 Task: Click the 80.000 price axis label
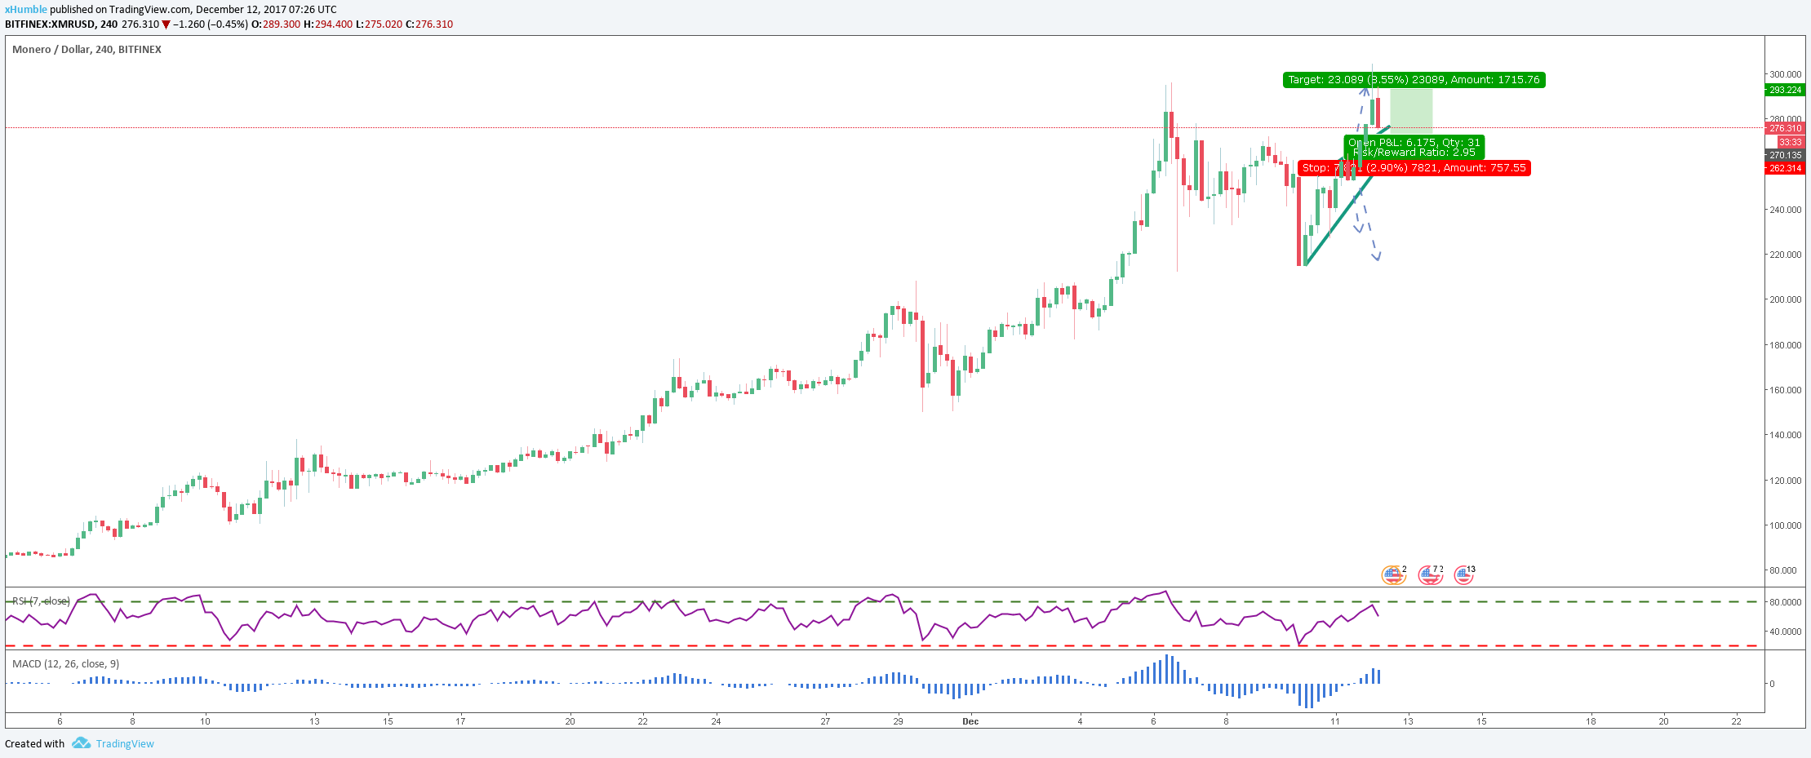coord(1785,570)
